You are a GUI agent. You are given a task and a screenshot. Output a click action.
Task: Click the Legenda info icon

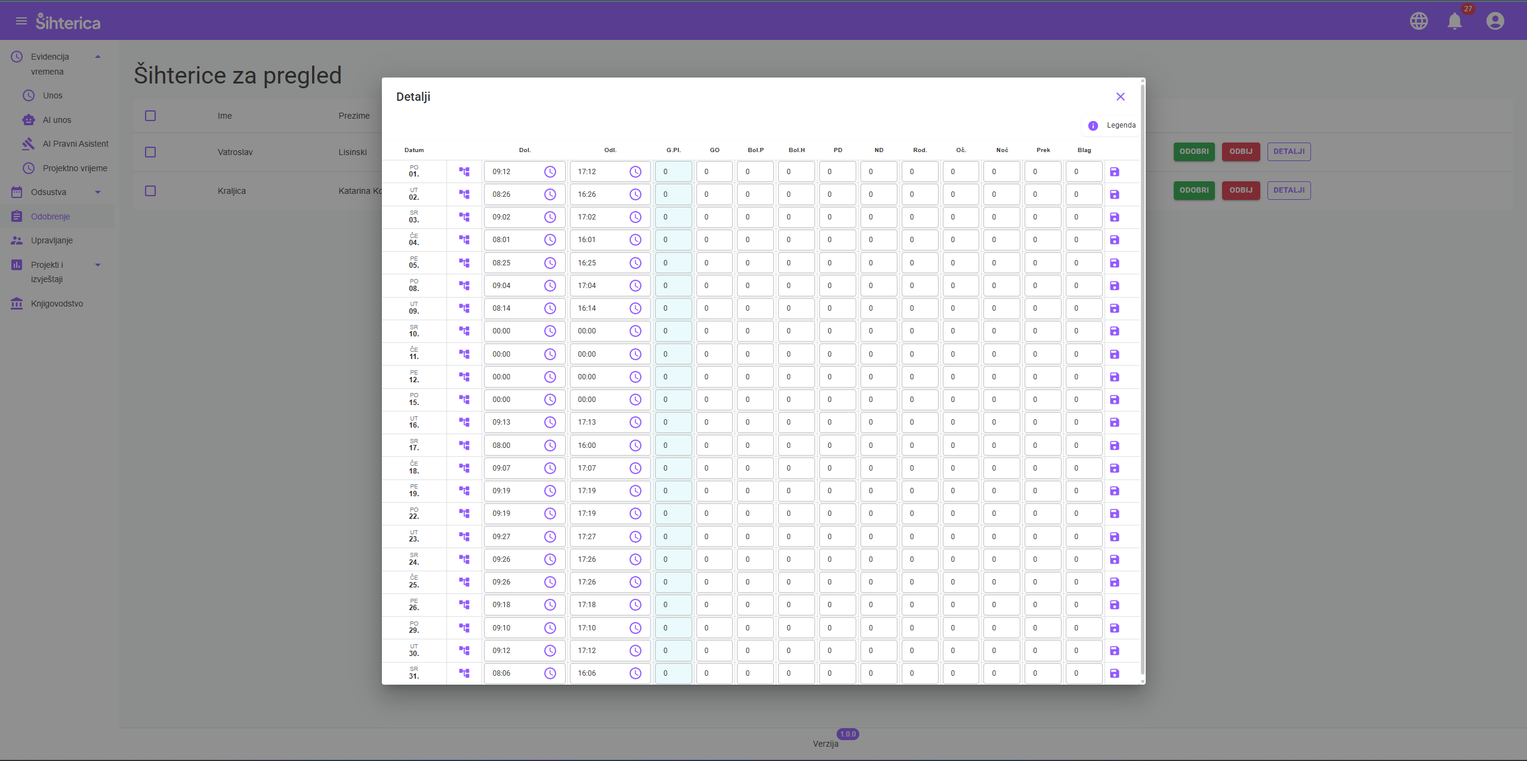pos(1093,126)
